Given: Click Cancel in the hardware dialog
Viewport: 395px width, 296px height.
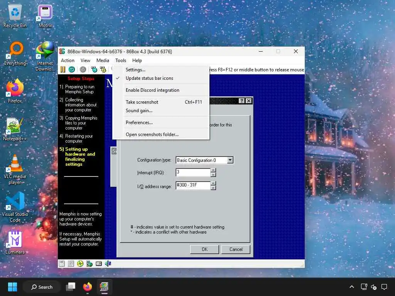Looking at the screenshot, I should pos(236,249).
